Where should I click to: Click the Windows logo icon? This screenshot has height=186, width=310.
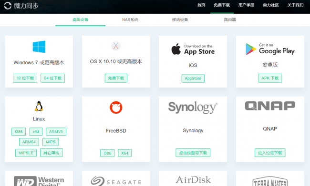(39, 47)
